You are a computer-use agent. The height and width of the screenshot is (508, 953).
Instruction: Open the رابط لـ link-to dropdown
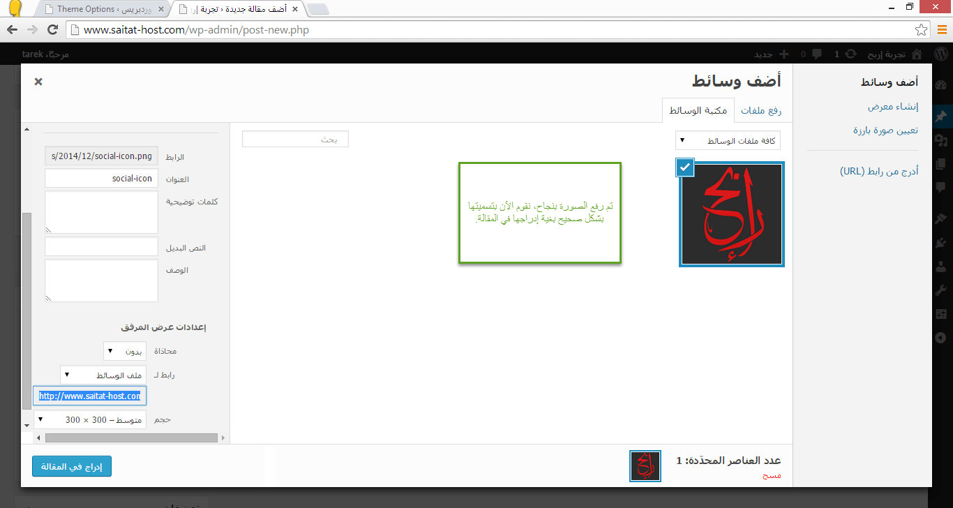(103, 375)
